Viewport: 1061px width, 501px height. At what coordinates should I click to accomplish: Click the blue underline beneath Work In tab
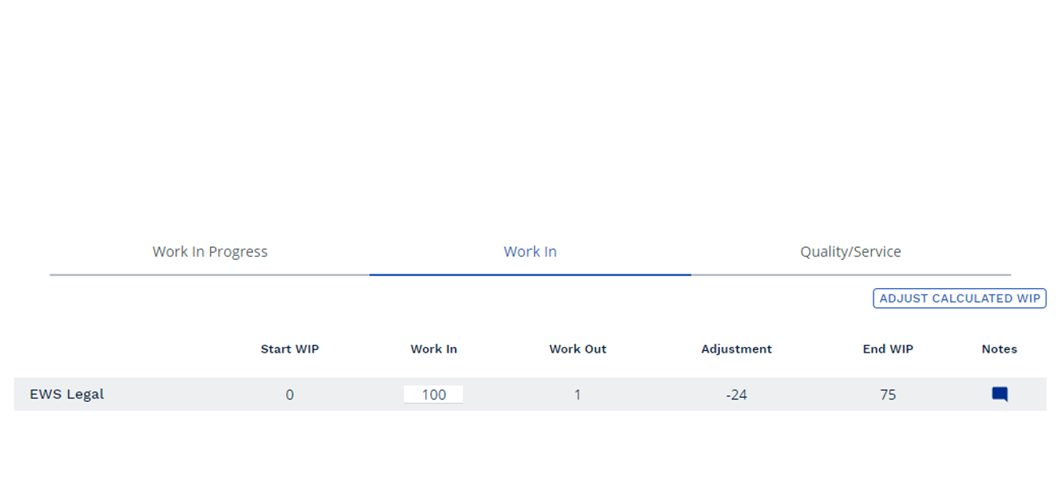coord(530,275)
